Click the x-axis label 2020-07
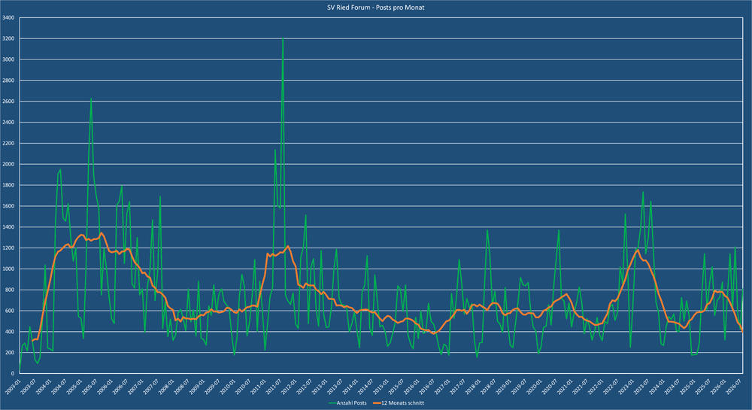Image resolution: width=752 pixels, height=410 pixels. pos(550,387)
